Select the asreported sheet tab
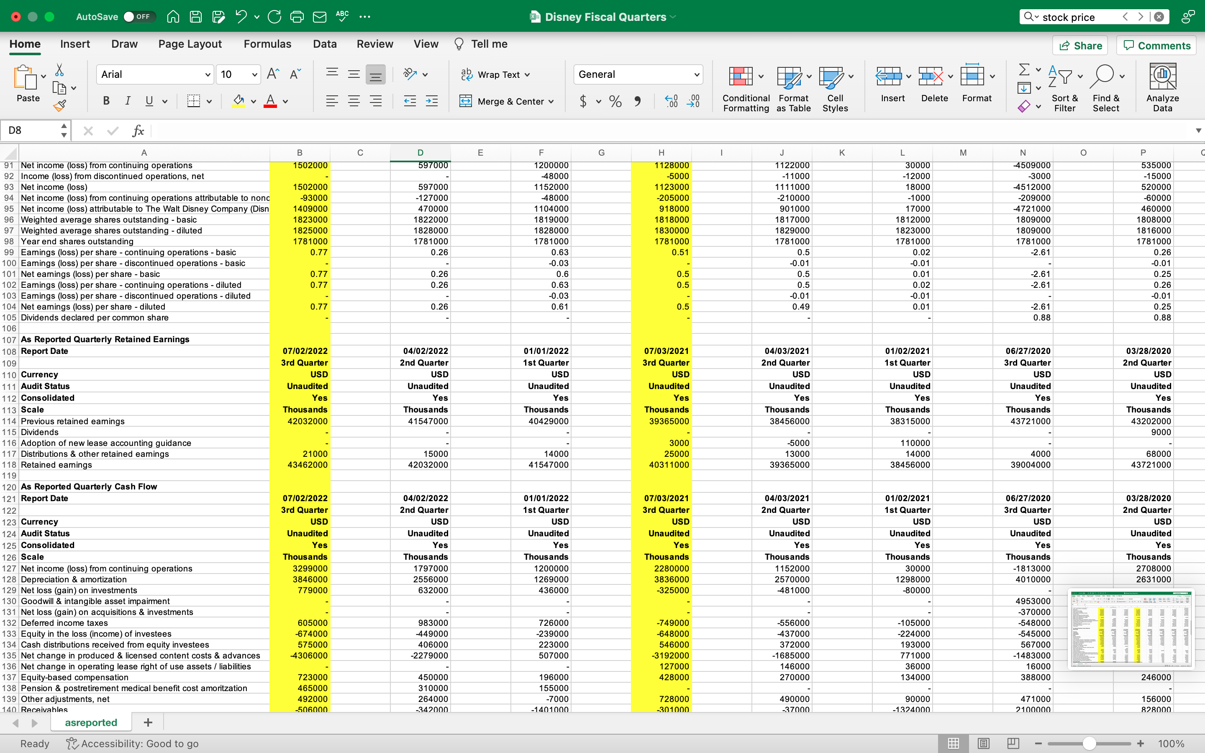 click(x=91, y=722)
